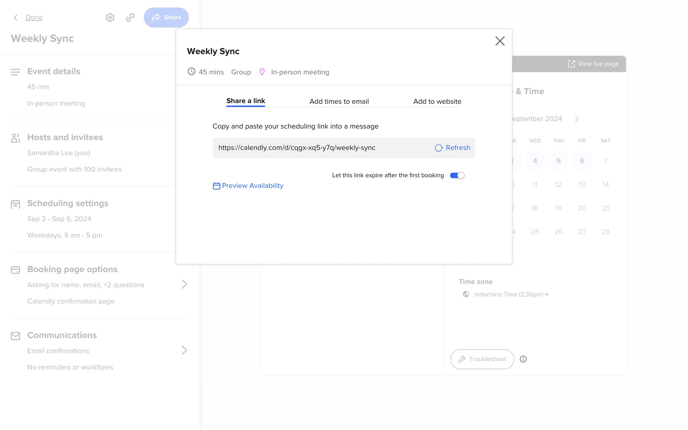688x430 pixels.
Task: Click the info icon beside Troubleshoot
Action: coord(523,359)
